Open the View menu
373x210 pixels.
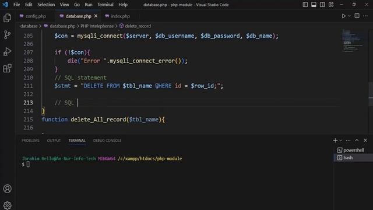[64, 5]
